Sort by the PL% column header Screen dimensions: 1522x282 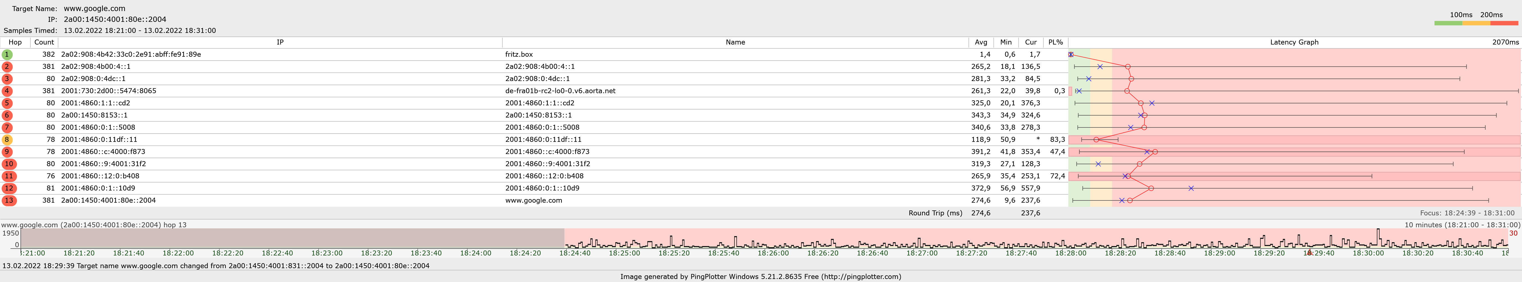[x=1055, y=43]
